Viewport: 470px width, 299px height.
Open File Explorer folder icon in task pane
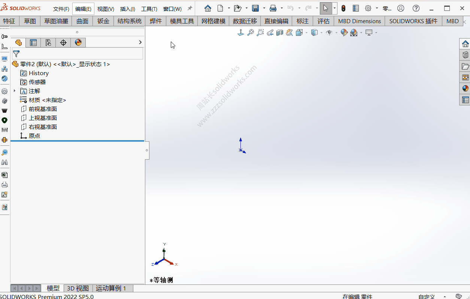[465, 67]
